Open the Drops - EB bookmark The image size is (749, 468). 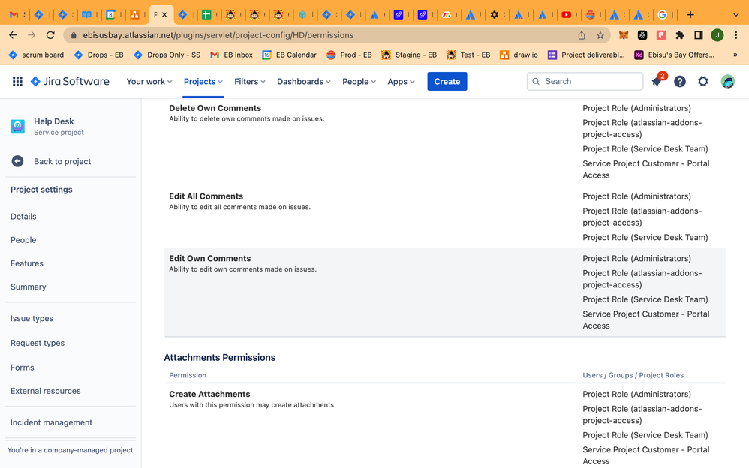[x=99, y=55]
